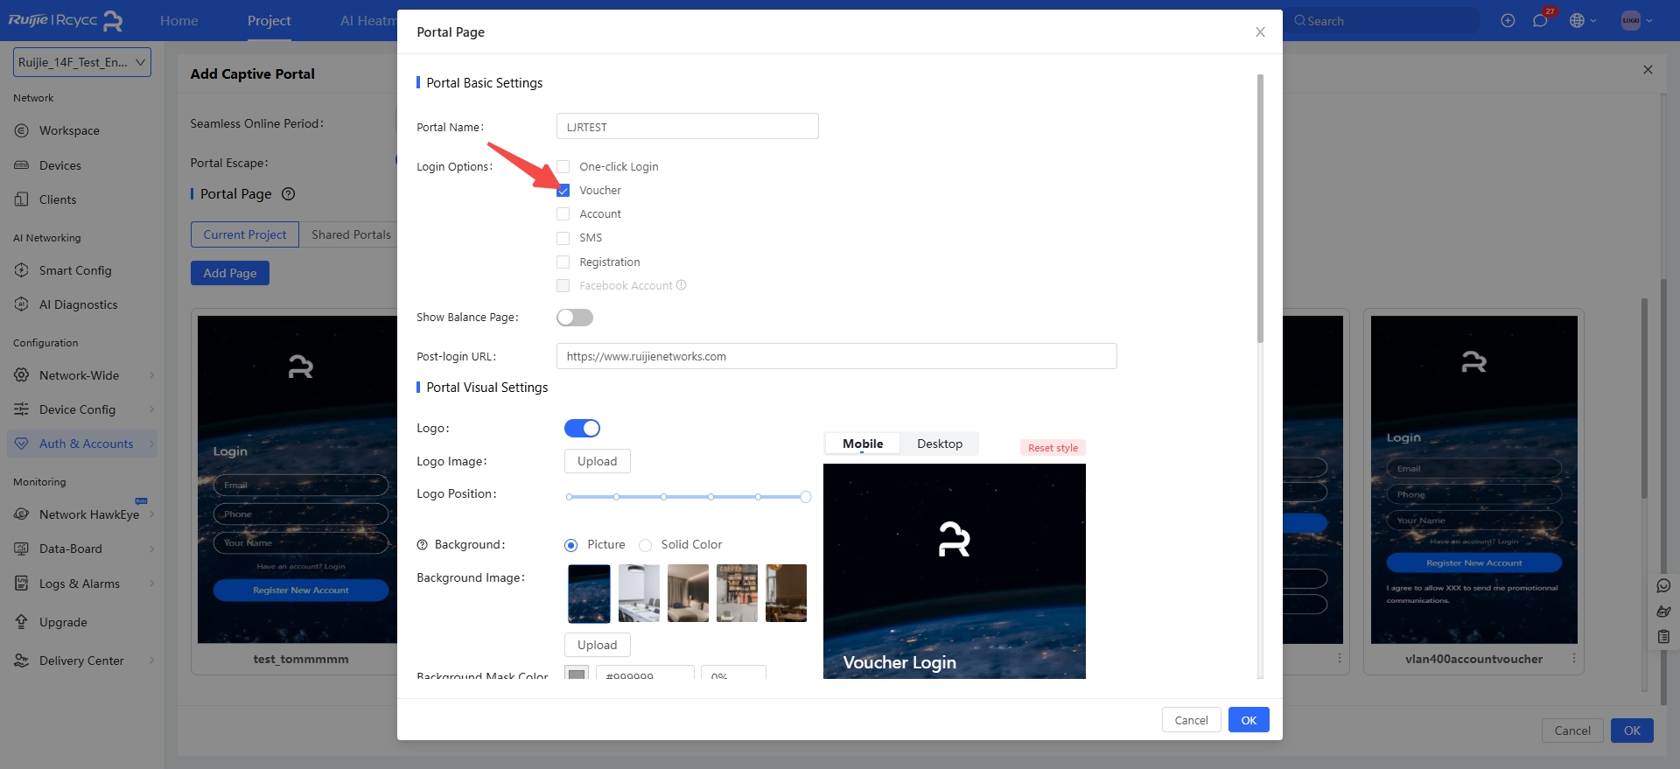1680x769 pixels.
Task: Uncheck the Voucher login option
Action: (x=563, y=191)
